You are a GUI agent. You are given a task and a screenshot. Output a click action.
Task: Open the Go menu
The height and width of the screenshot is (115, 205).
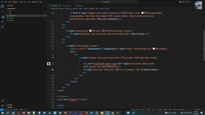click(25, 2)
